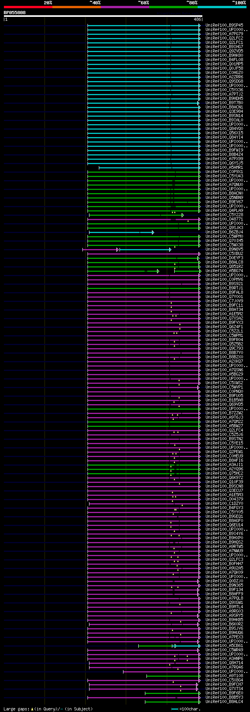The height and width of the screenshot is (712, 250).
Task: Select the query name BP055808
Action: point(15,13)
